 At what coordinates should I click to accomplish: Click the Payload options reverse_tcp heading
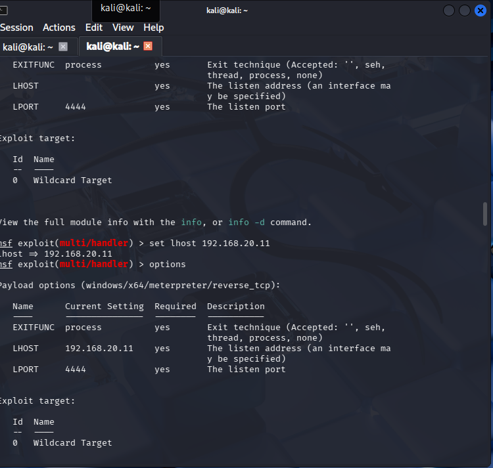point(139,286)
